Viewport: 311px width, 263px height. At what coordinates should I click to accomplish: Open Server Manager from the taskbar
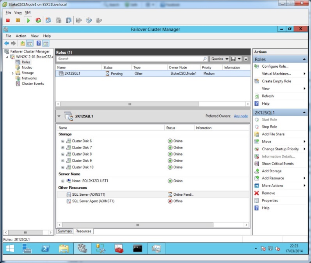(x=27, y=248)
